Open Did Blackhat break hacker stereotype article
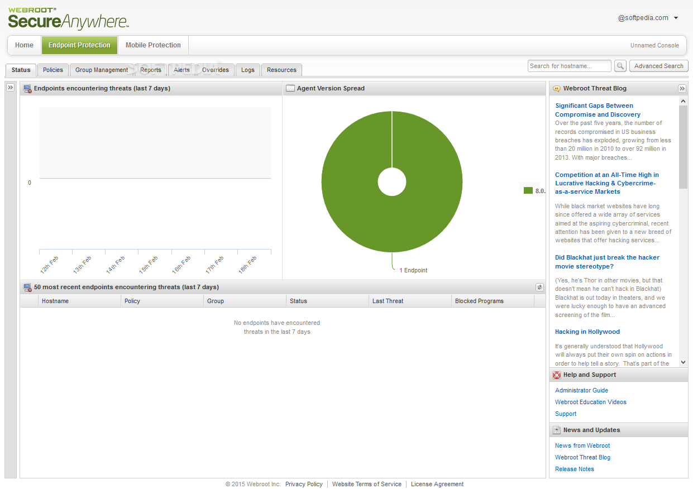This screenshot has height=489, width=693. click(x=607, y=262)
